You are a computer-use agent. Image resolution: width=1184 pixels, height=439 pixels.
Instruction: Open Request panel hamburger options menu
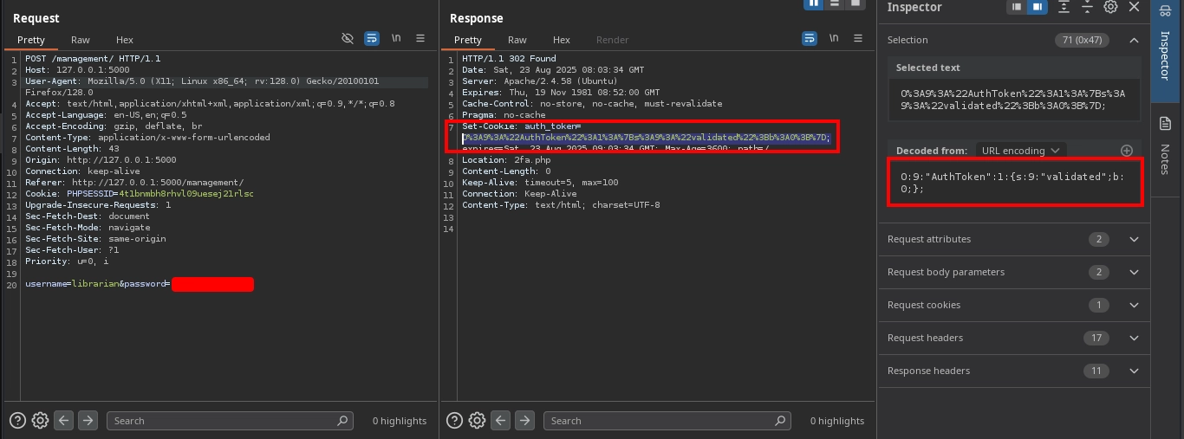[x=420, y=39]
